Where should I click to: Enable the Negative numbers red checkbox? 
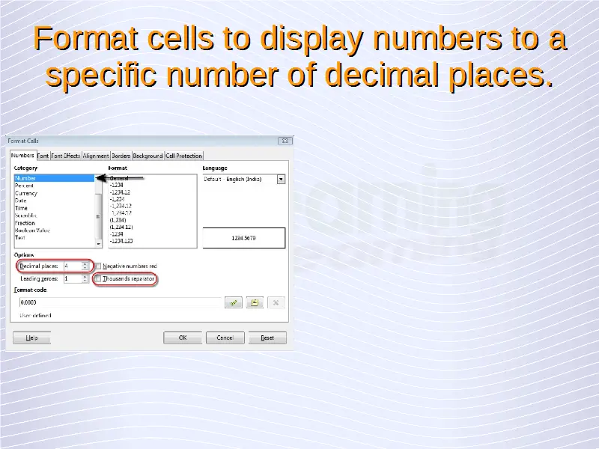(98, 266)
